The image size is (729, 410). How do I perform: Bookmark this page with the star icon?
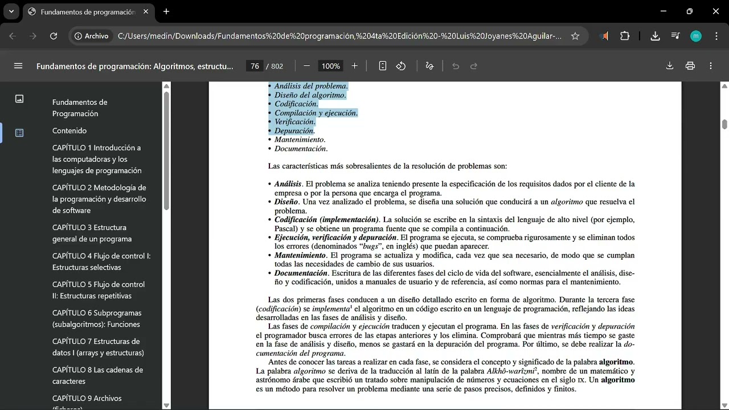tap(575, 36)
